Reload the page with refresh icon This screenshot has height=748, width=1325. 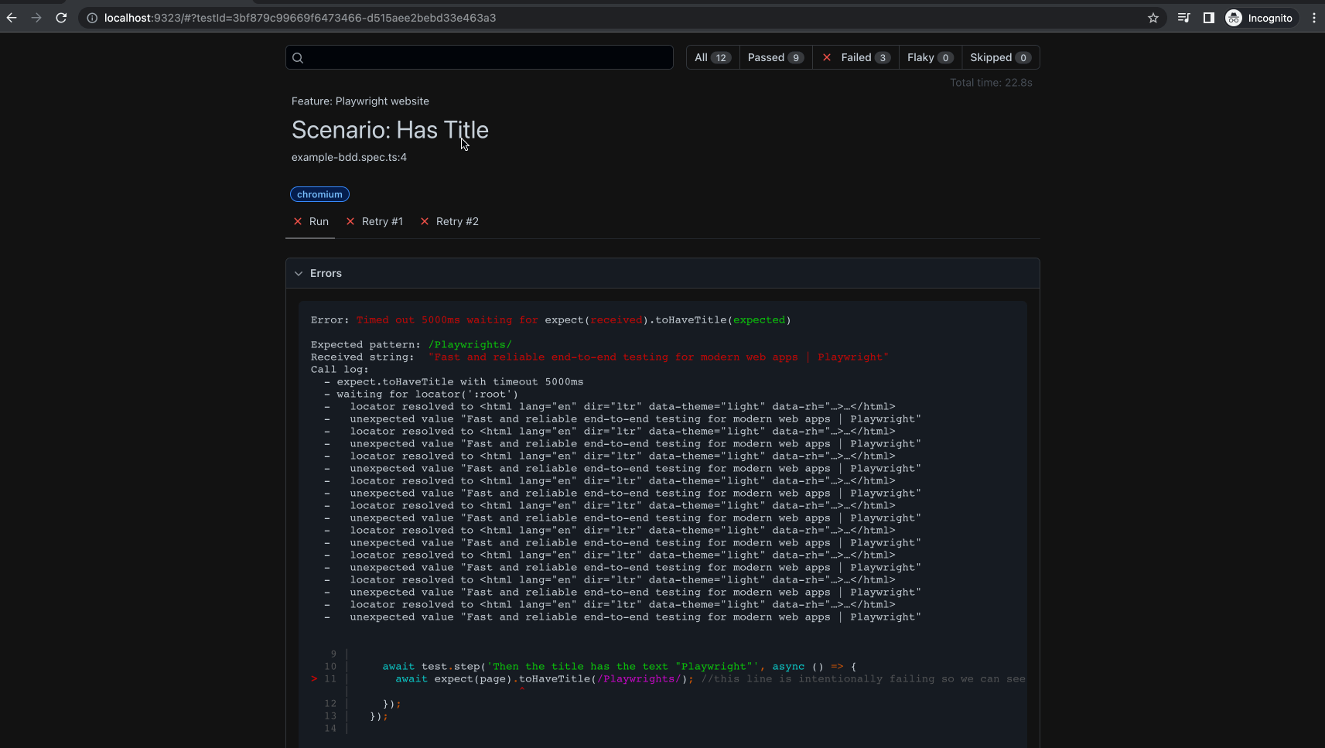61,18
